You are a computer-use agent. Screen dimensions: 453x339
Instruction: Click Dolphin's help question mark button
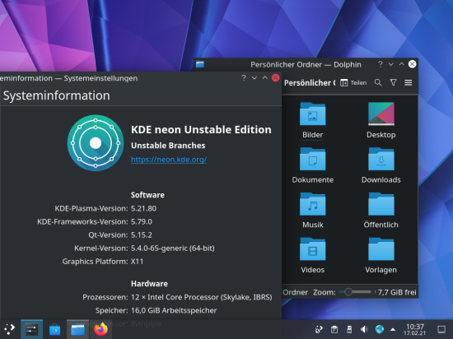pyautogui.click(x=381, y=64)
